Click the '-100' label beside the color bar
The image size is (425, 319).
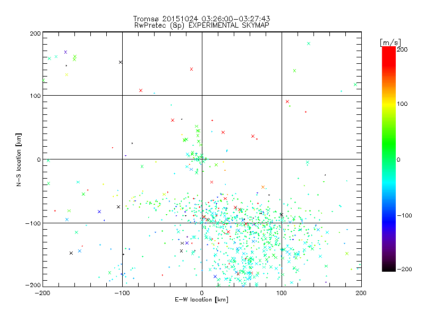tap(404, 215)
